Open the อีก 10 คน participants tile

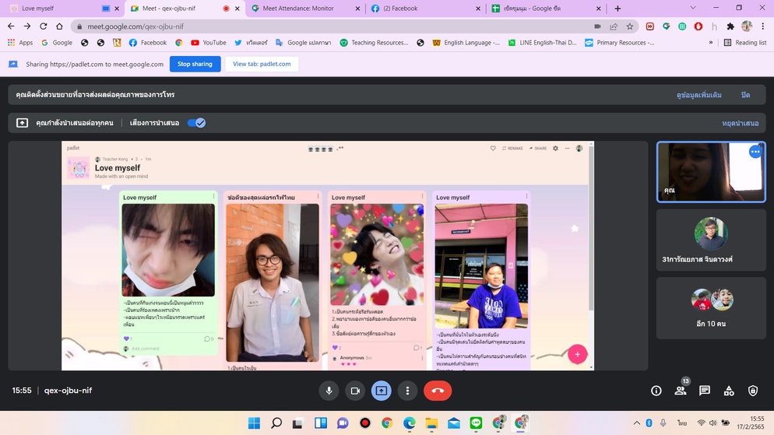[711, 308]
